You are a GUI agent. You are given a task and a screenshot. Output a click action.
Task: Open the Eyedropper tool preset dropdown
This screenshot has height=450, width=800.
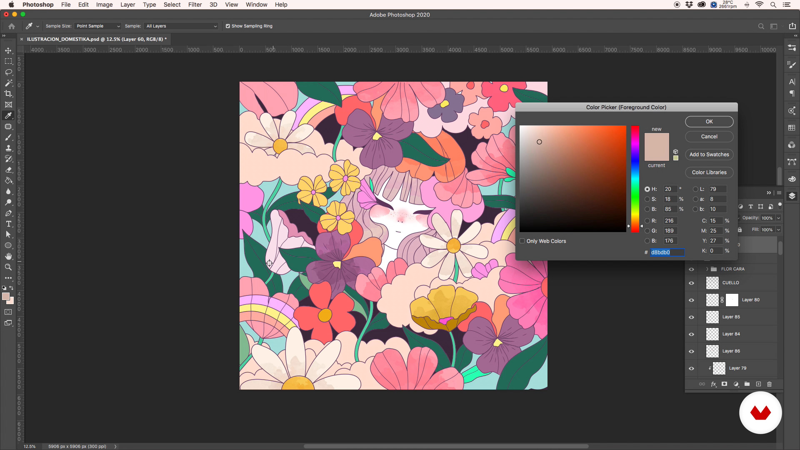(37, 26)
